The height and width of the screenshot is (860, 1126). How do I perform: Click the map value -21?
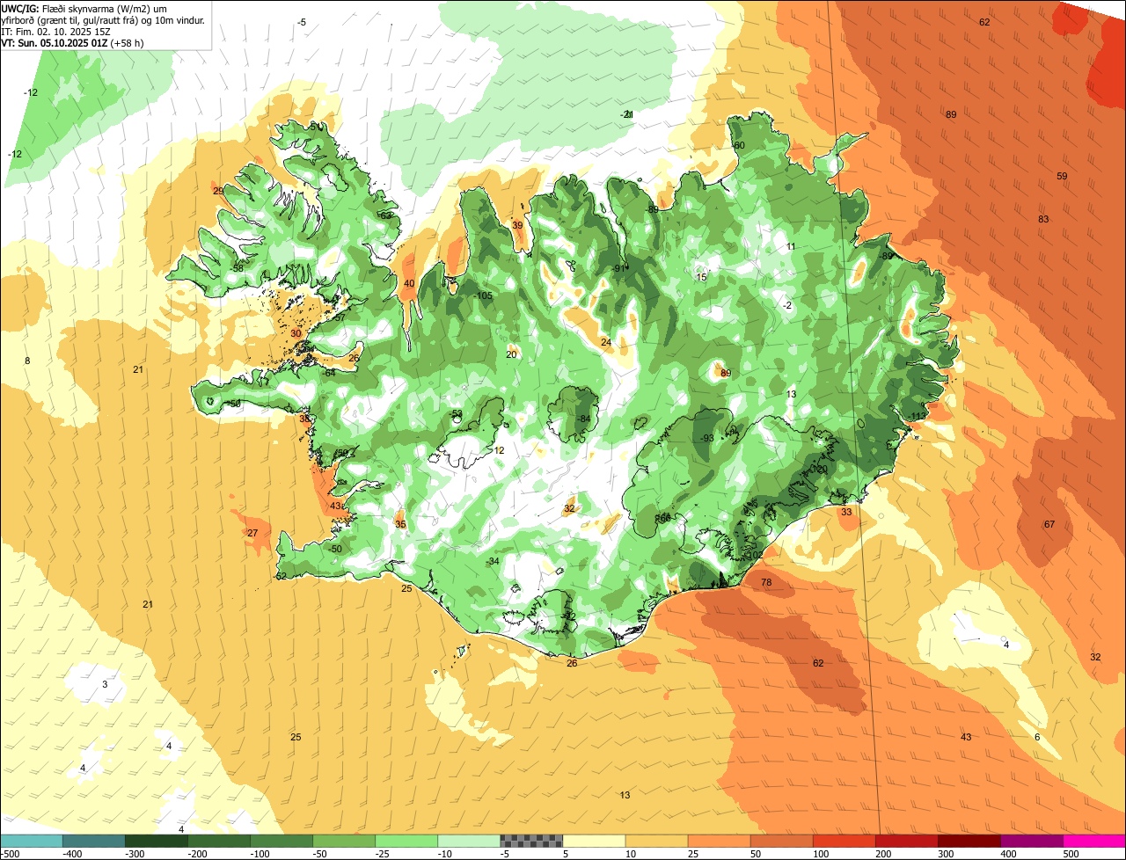(627, 114)
